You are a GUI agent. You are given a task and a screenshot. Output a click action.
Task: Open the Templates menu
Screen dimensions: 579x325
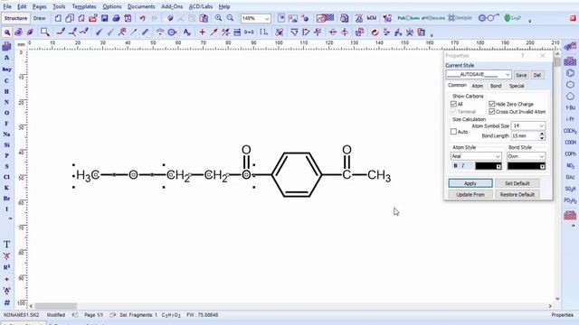84,6
